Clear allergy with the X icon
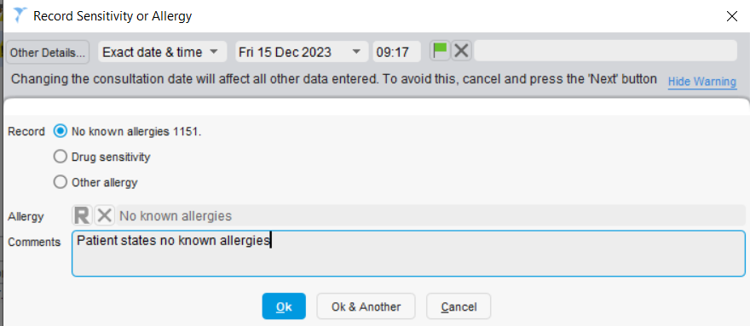The image size is (750, 326). pos(104,215)
